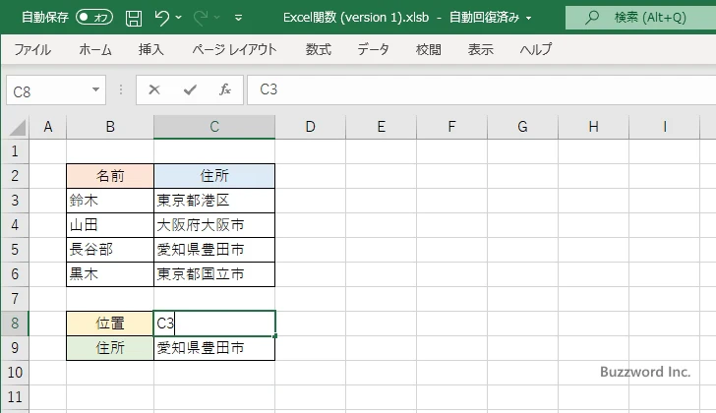Select row 10 header
Viewport: 716px width, 413px height.
click(x=15, y=373)
